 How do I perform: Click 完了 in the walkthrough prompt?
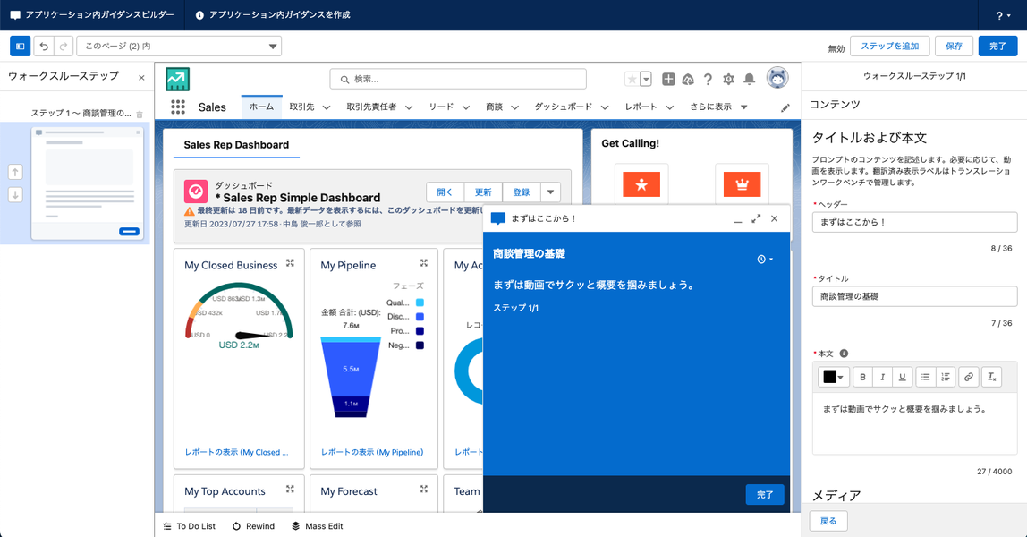tap(764, 494)
